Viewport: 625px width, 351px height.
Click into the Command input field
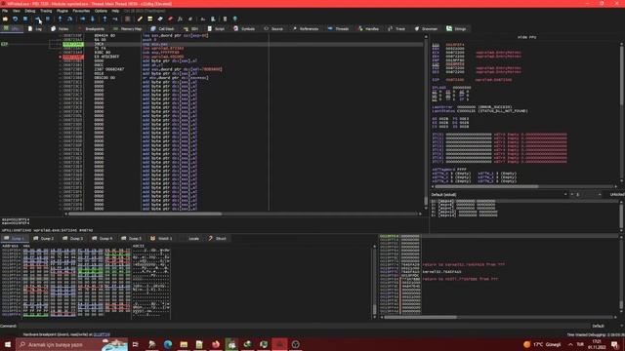click(303, 326)
